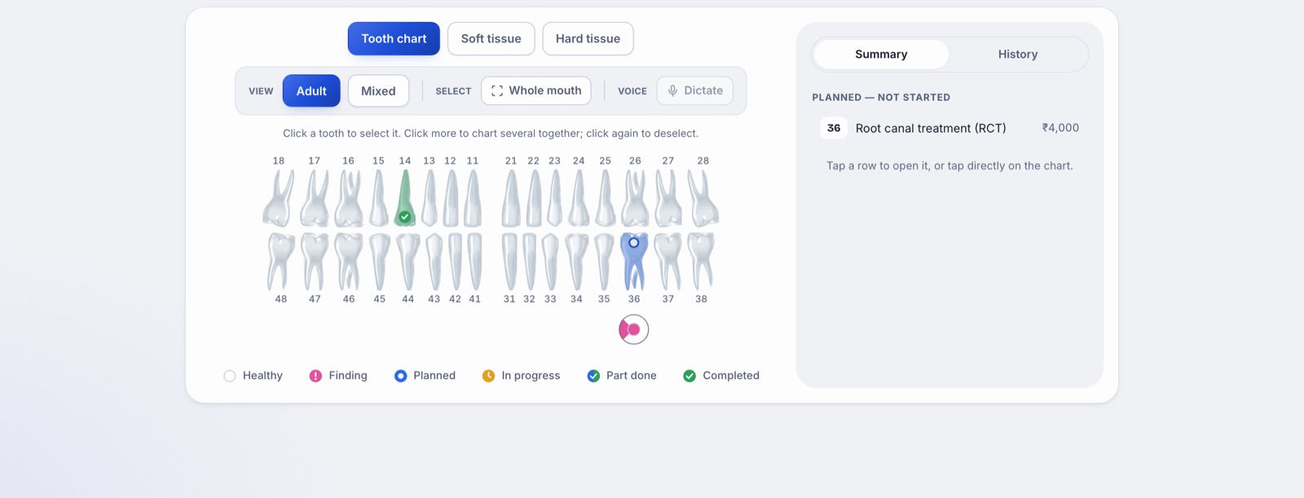Open the Tooth chart tab

pos(394,38)
